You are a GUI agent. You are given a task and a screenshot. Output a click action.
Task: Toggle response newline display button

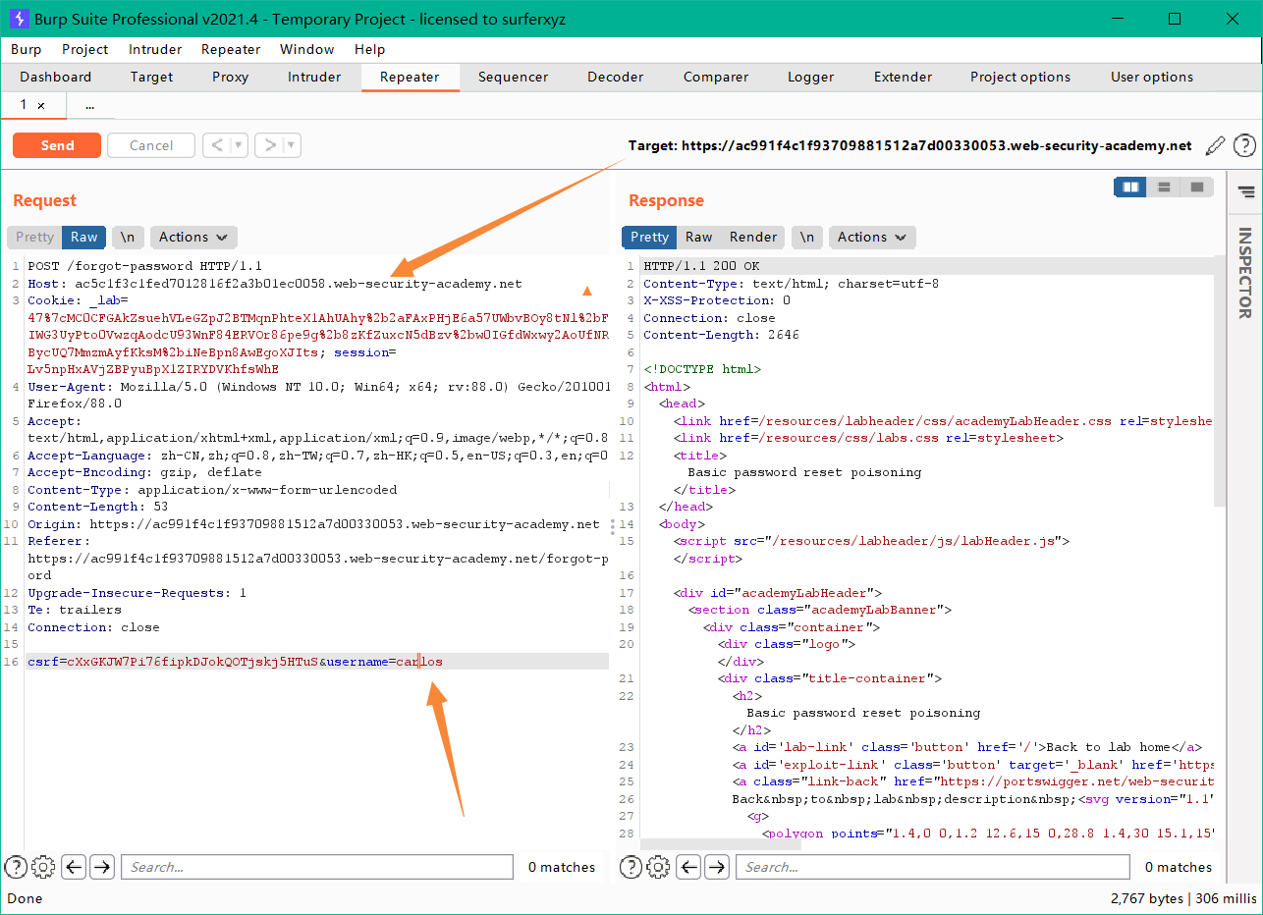(x=806, y=237)
